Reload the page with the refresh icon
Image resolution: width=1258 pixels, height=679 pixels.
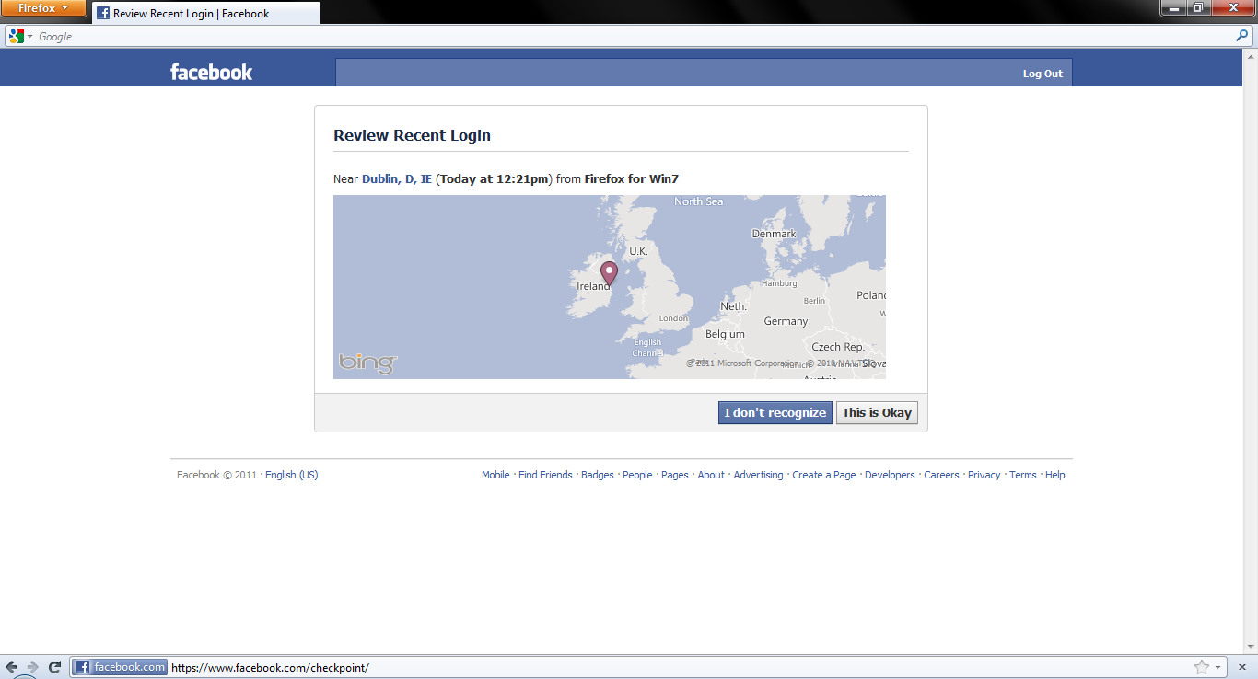pos(55,667)
